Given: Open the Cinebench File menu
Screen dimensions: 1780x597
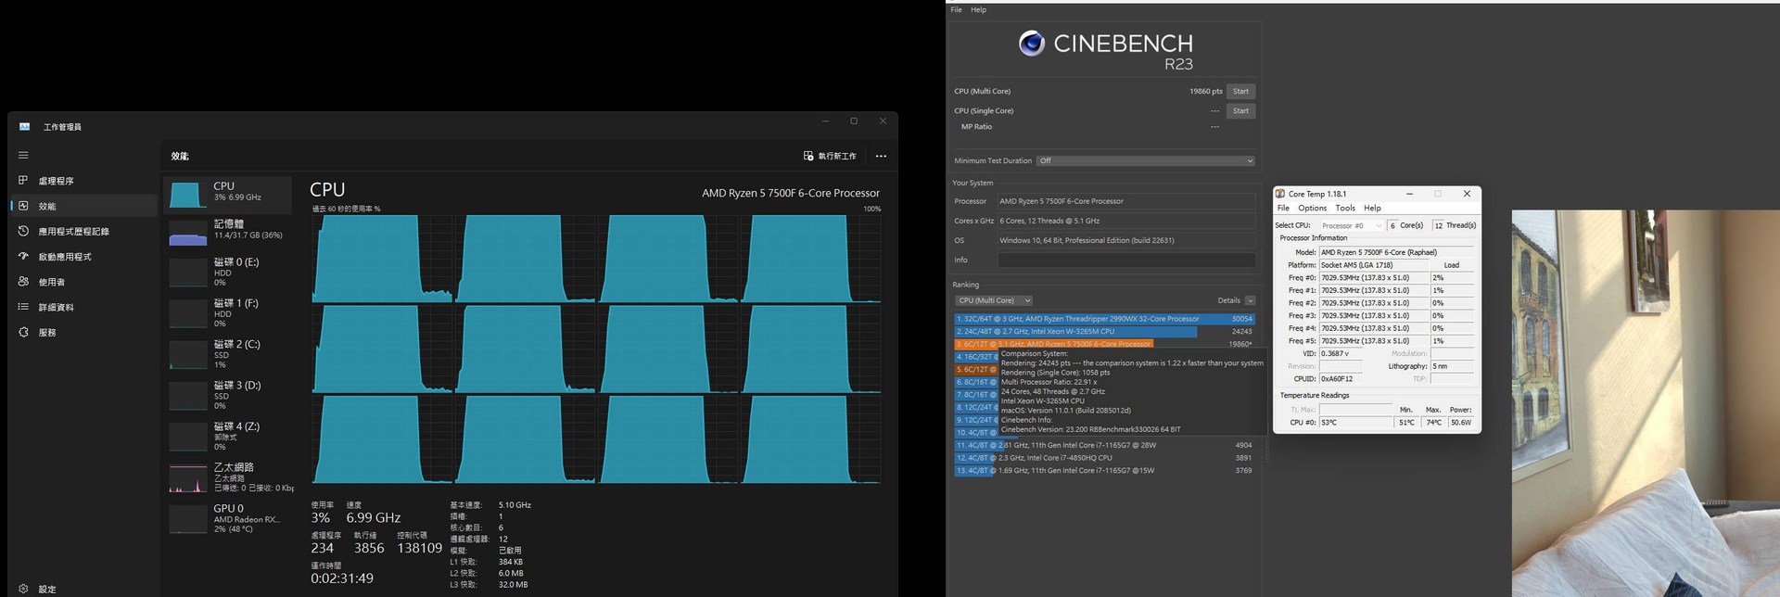Looking at the screenshot, I should (x=956, y=9).
